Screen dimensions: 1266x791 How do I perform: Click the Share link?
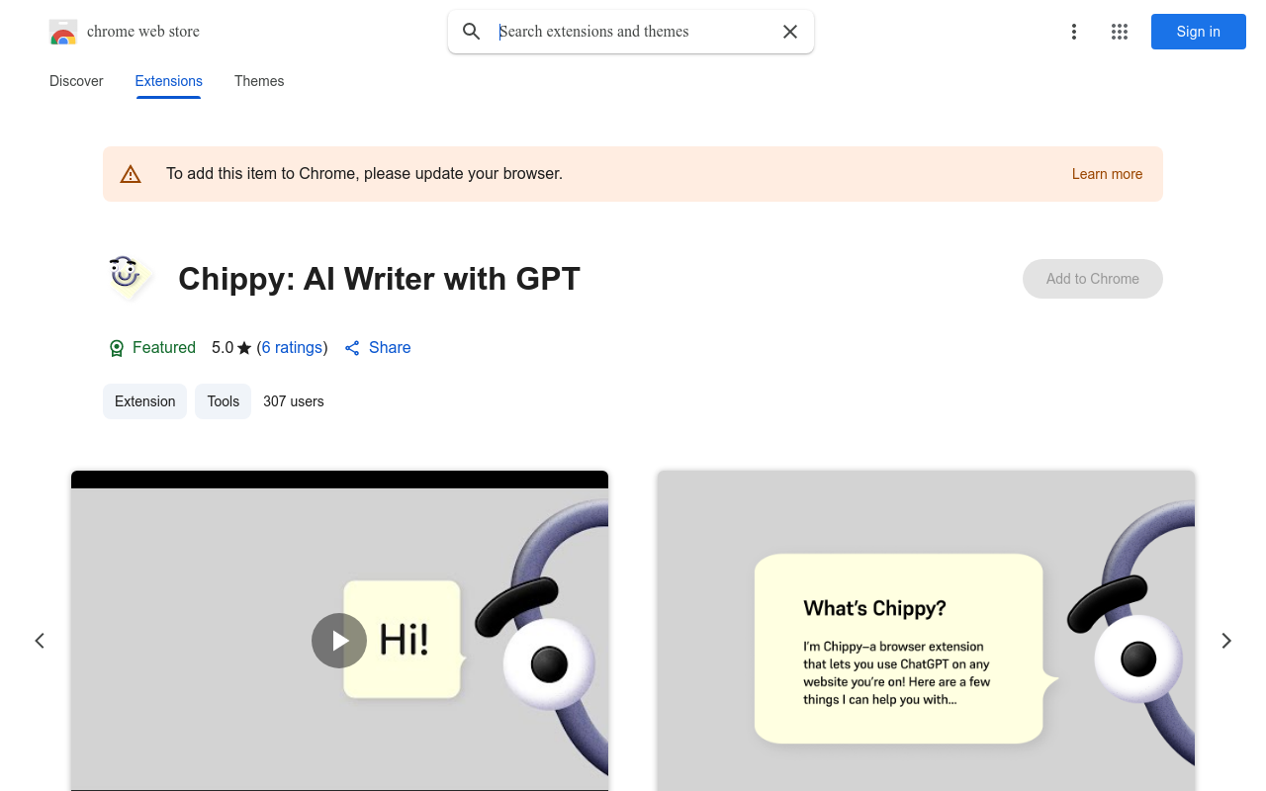pyautogui.click(x=378, y=348)
